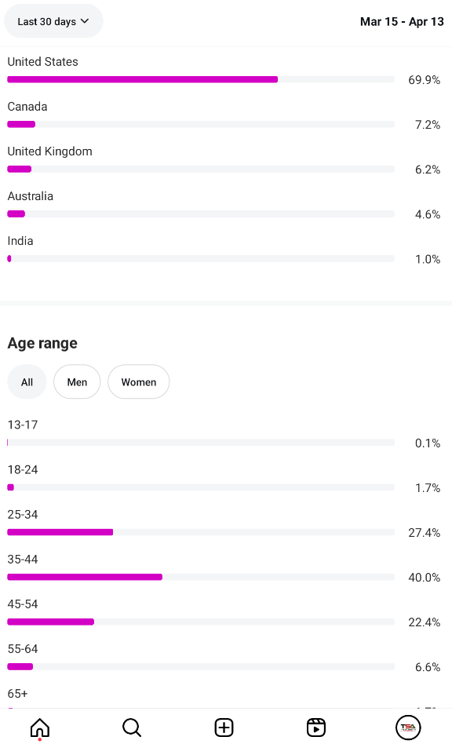Image resolution: width=452 pixels, height=744 pixels.
Task: Filter age range by Women
Action: coord(138,382)
